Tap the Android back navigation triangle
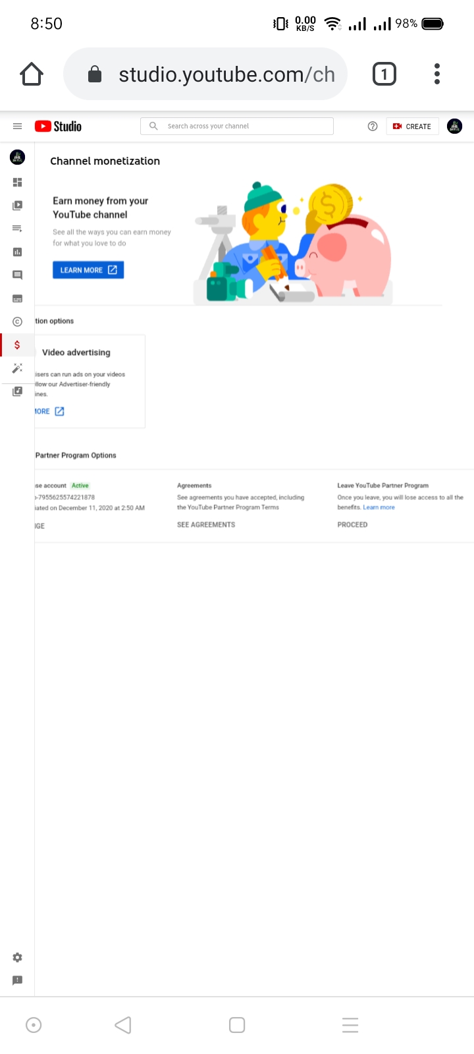Image resolution: width=474 pixels, height=1054 pixels. click(123, 1025)
